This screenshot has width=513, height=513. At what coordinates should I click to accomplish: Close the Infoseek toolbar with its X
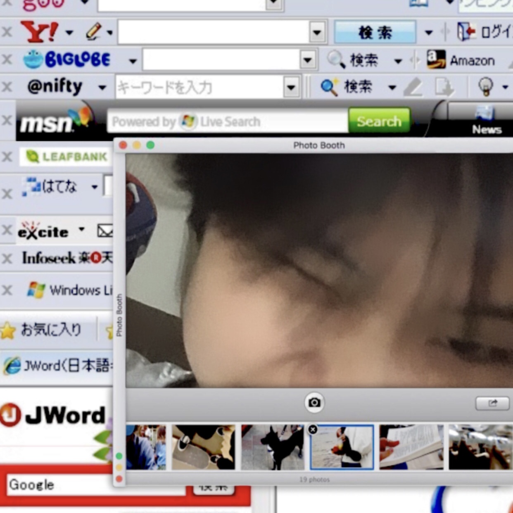click(7, 259)
